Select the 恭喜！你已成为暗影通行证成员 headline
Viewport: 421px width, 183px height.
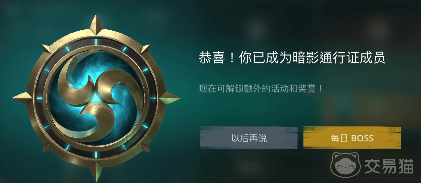point(292,57)
